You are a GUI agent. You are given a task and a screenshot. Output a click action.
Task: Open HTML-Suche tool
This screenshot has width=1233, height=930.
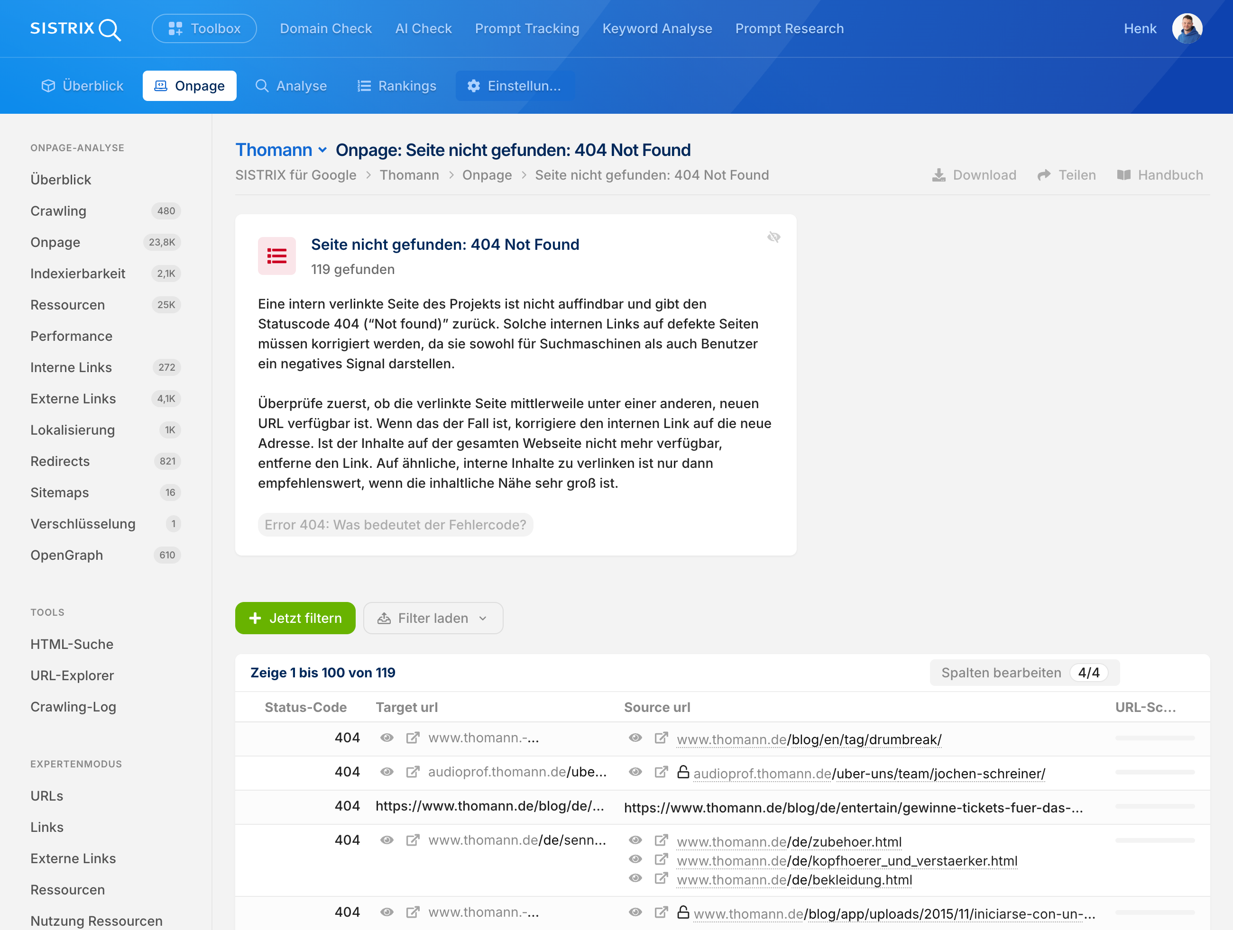[72, 644]
